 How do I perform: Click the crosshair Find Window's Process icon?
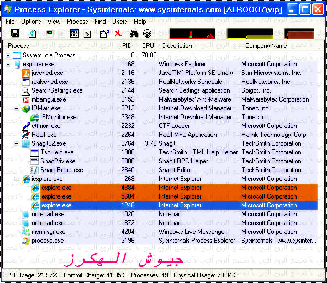(147, 33)
